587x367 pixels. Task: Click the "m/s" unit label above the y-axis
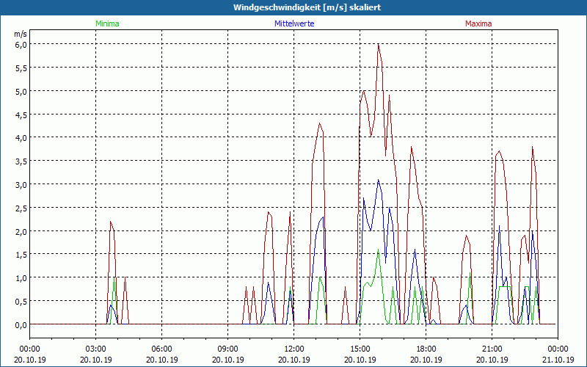[x=20, y=34]
